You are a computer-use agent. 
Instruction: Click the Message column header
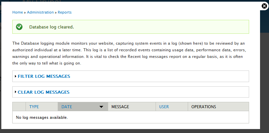[x=120, y=107]
